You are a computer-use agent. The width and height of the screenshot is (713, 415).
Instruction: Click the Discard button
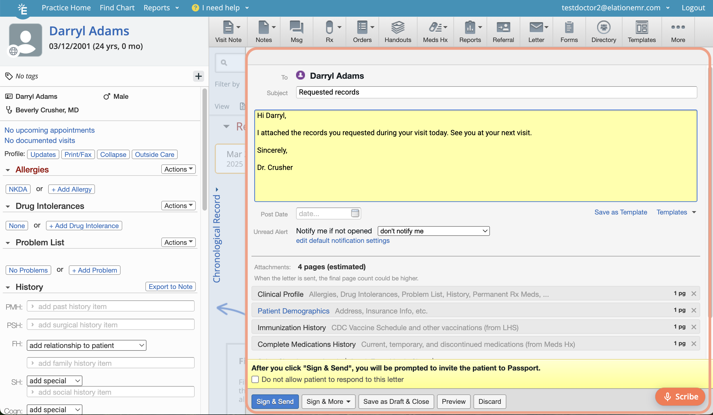pos(489,401)
